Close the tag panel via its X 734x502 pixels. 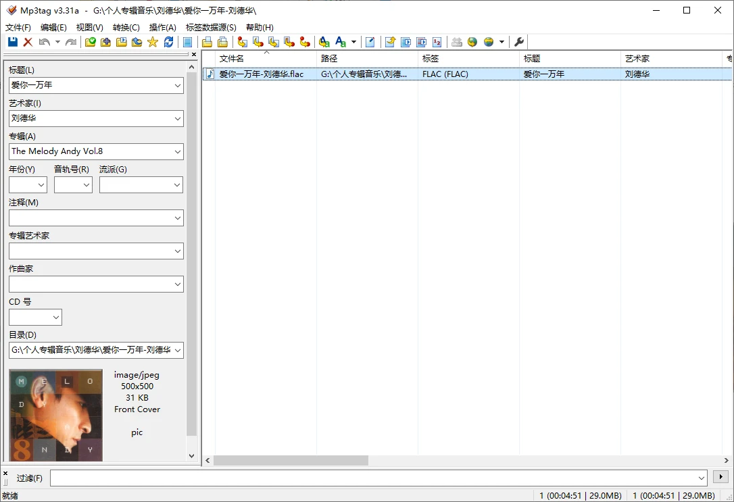point(194,54)
